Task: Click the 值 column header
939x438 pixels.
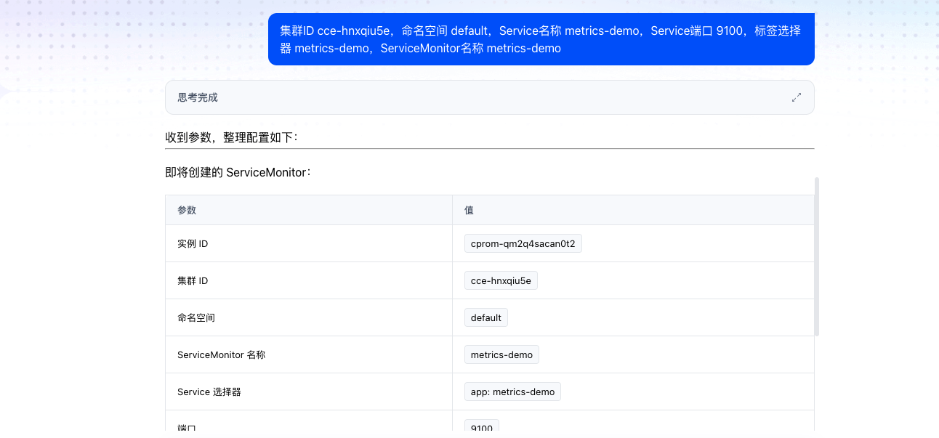Action: 469,210
